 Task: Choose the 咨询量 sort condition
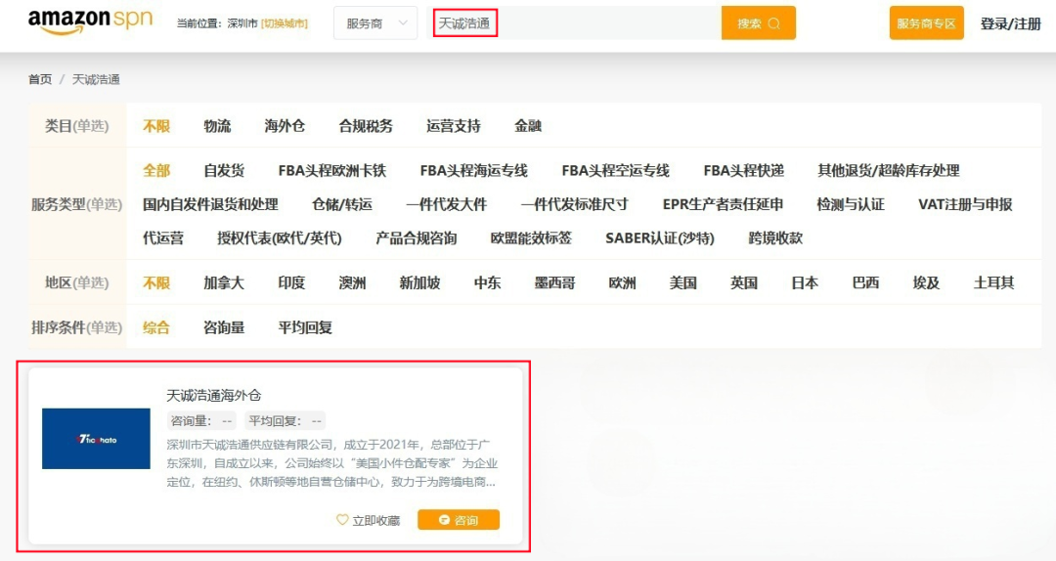pos(224,328)
